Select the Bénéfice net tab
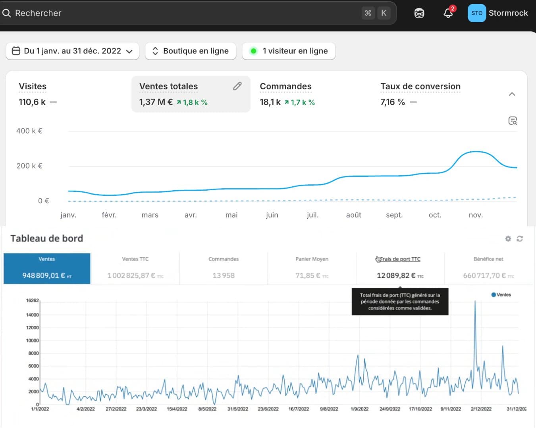The width and height of the screenshot is (536, 428). click(x=488, y=268)
